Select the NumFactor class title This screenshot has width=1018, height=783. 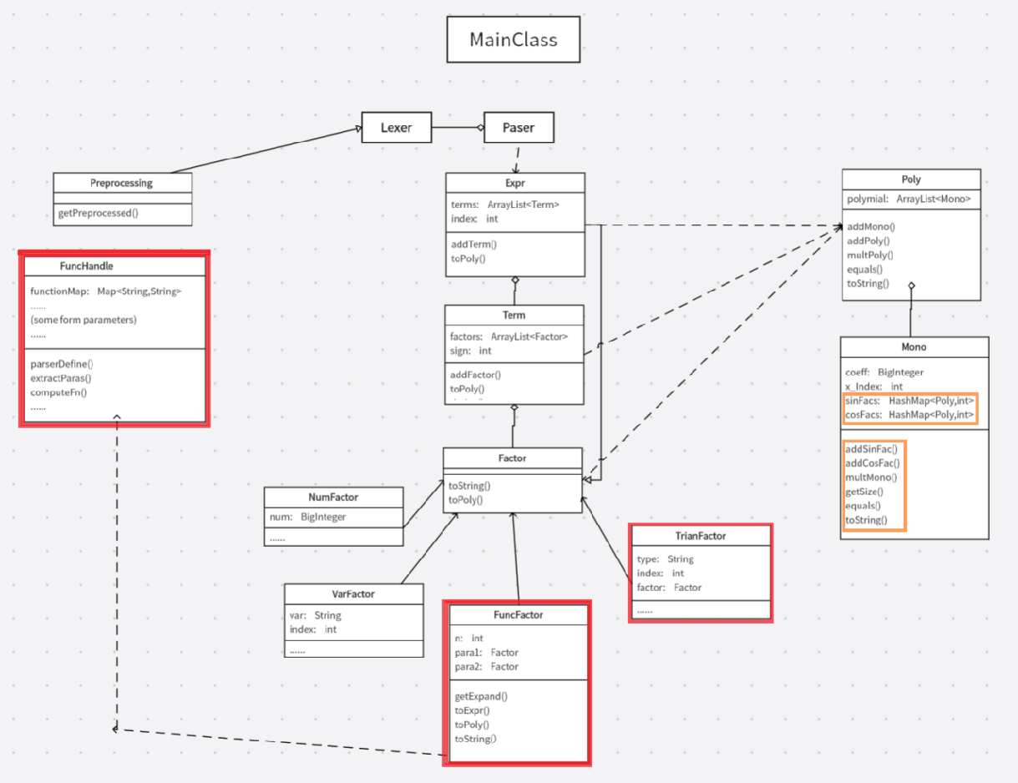click(x=333, y=497)
